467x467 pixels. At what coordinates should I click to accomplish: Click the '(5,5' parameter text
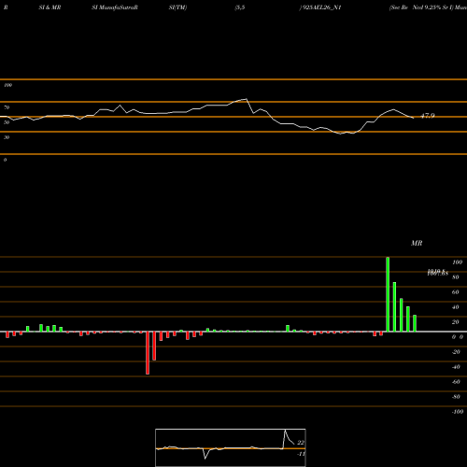point(240,7)
